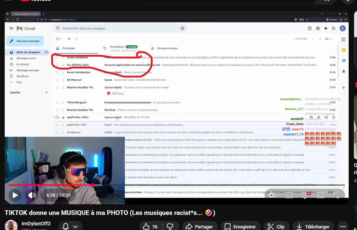Image resolution: width=357 pixels, height=230 pixels.
Task: Tick the Kevin Hairabedian message checkbox
Action: pyautogui.click(x=58, y=72)
